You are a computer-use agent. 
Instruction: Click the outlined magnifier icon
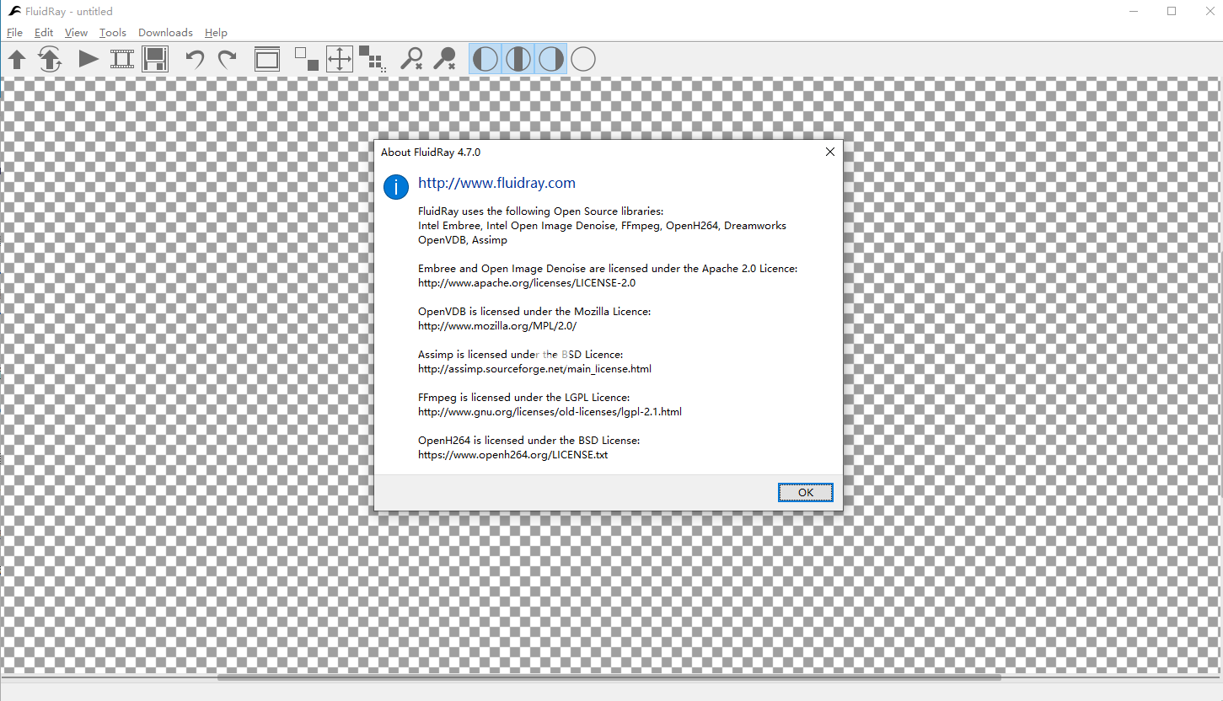tap(411, 59)
